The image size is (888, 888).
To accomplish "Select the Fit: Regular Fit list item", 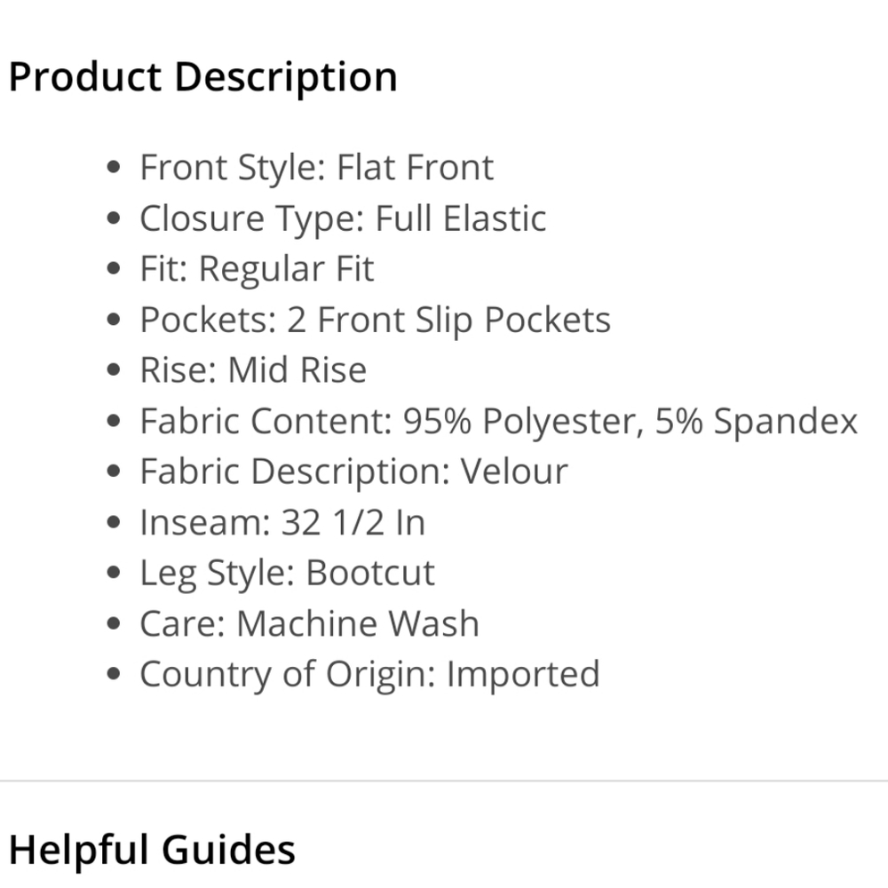I will coord(257,269).
